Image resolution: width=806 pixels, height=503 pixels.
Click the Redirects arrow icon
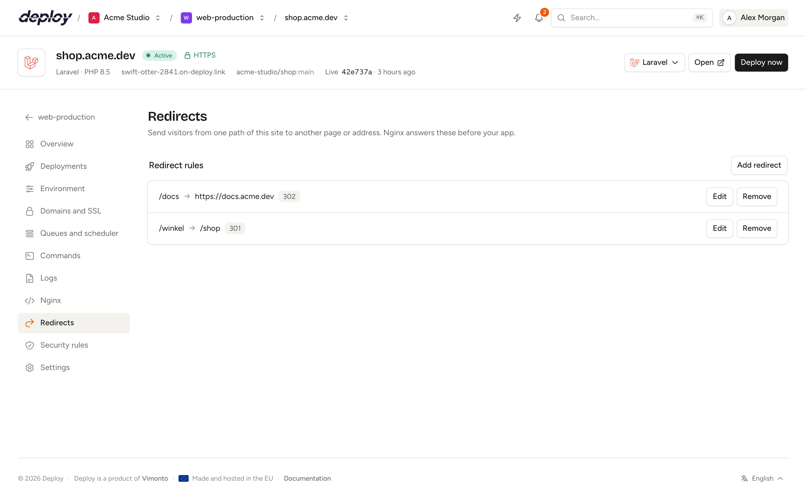click(x=30, y=323)
